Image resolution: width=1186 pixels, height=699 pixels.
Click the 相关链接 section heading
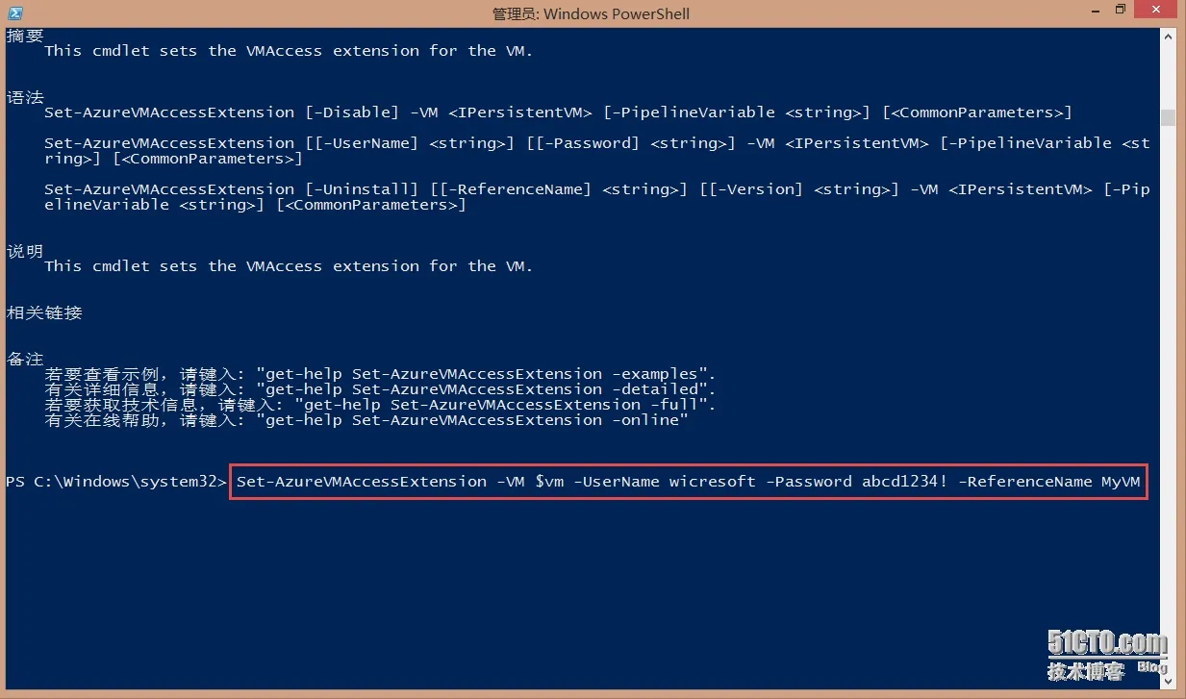[44, 312]
